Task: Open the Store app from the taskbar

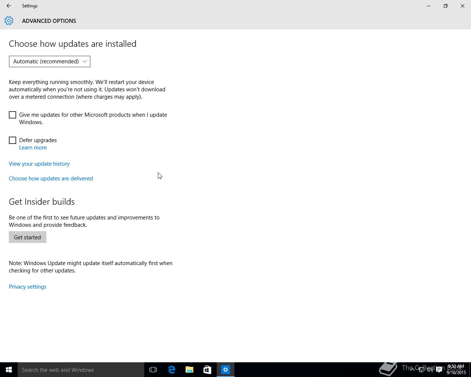Action: click(207, 370)
